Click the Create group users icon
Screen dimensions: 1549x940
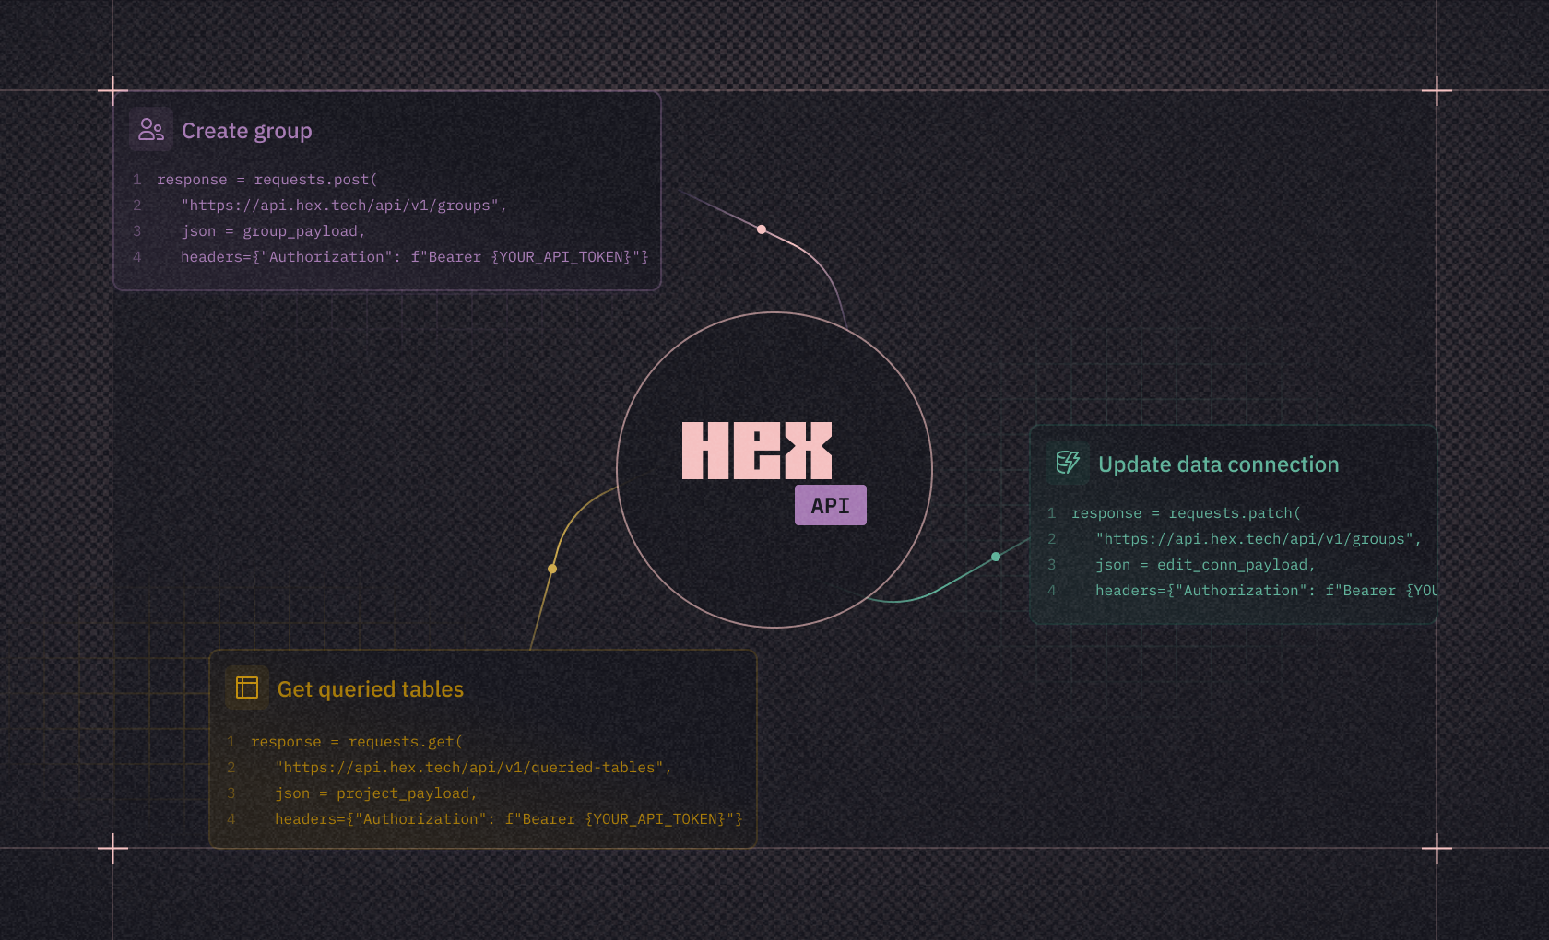point(149,129)
